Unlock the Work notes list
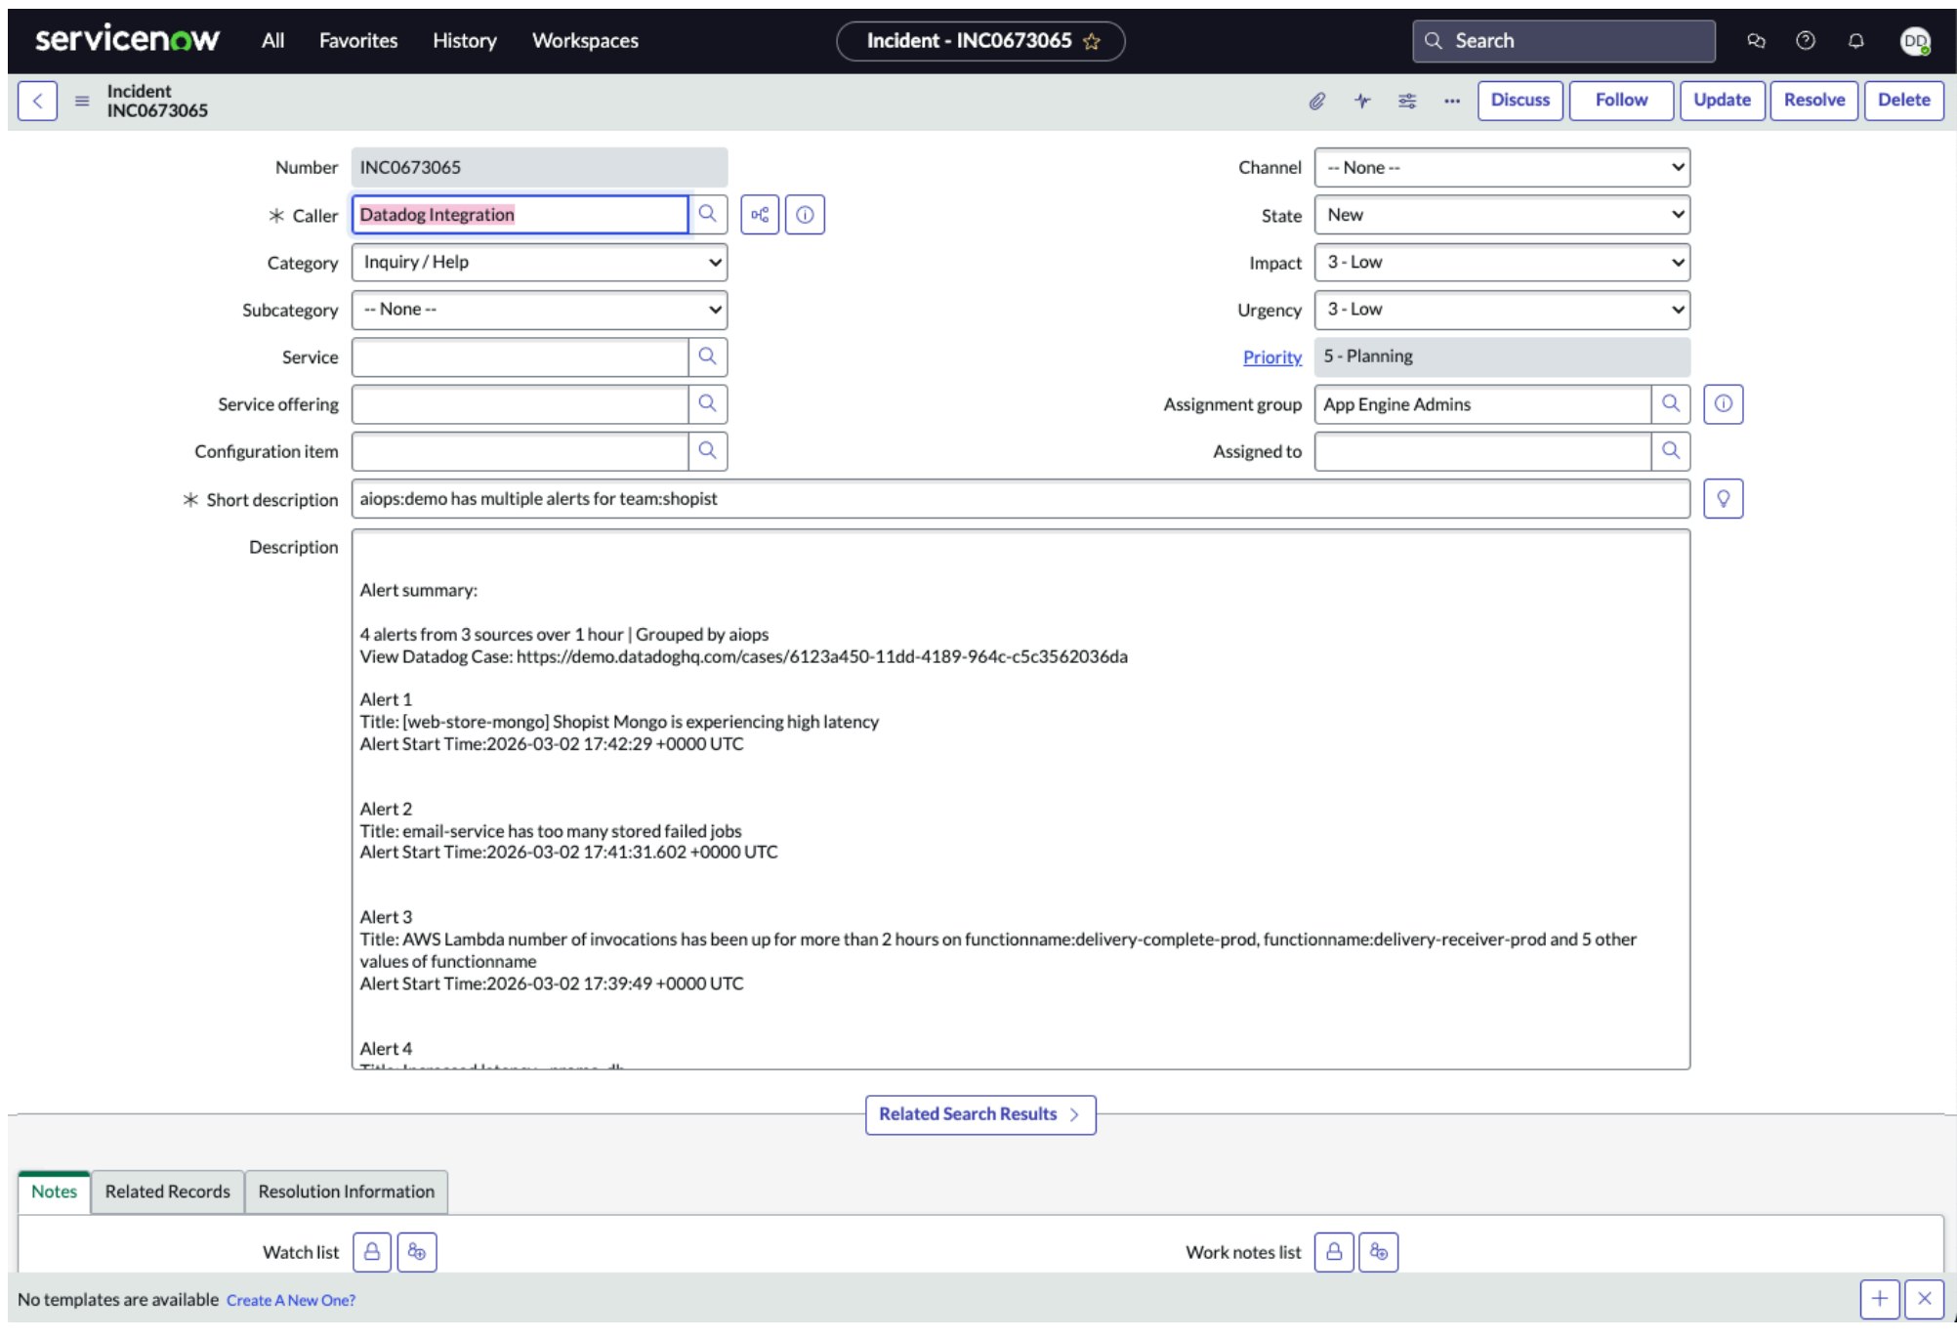 tap(1334, 1251)
